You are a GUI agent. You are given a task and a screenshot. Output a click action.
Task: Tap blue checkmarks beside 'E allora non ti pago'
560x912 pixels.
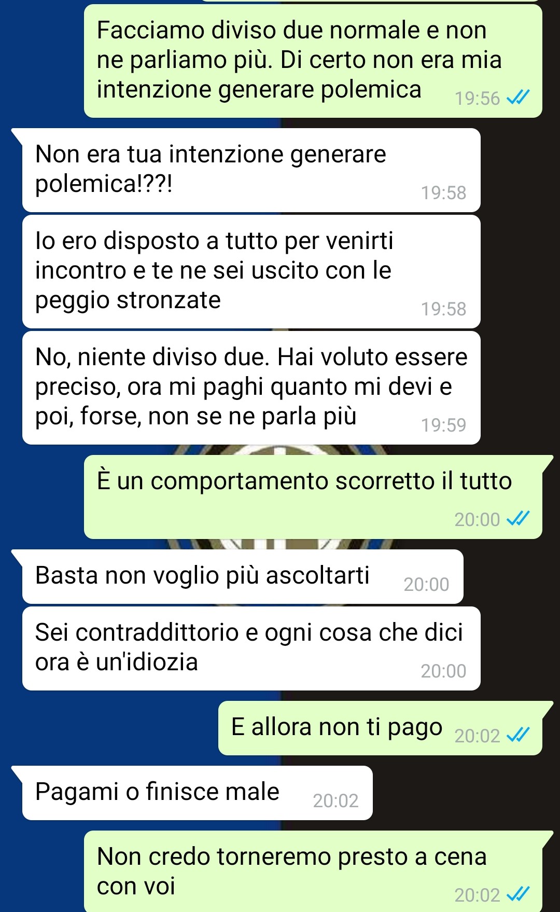517,735
